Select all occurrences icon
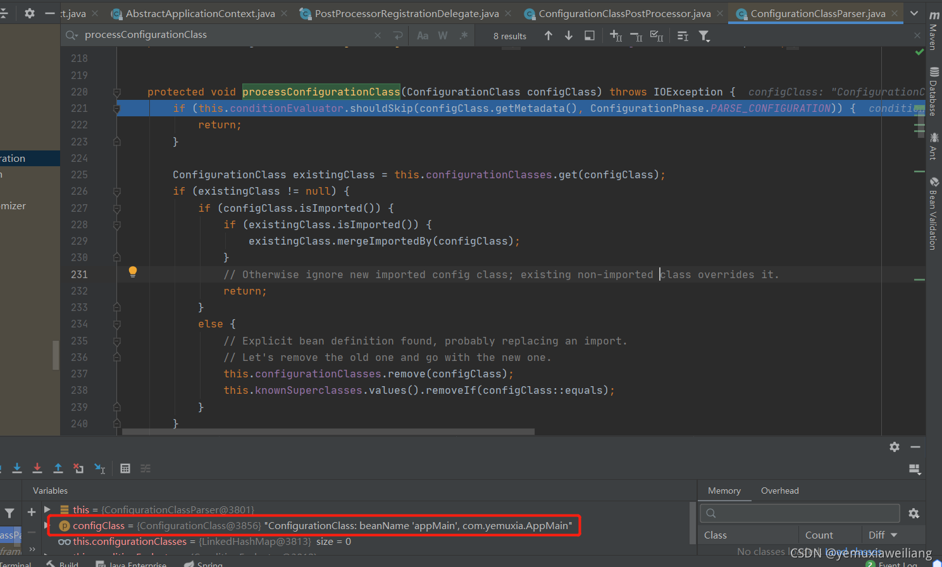 pyautogui.click(x=657, y=35)
